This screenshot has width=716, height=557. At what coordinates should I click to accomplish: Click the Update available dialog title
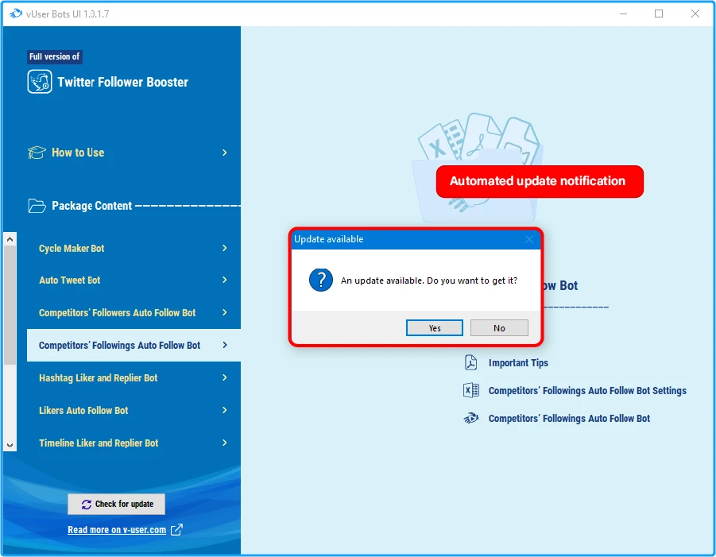329,239
